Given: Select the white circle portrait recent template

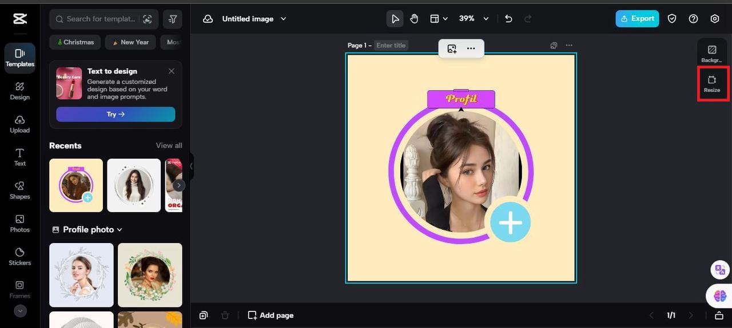Looking at the screenshot, I should [134, 185].
